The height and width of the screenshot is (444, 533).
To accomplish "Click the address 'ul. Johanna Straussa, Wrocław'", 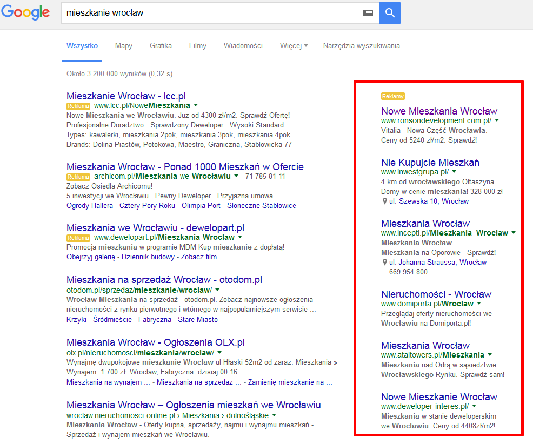I will (438, 263).
